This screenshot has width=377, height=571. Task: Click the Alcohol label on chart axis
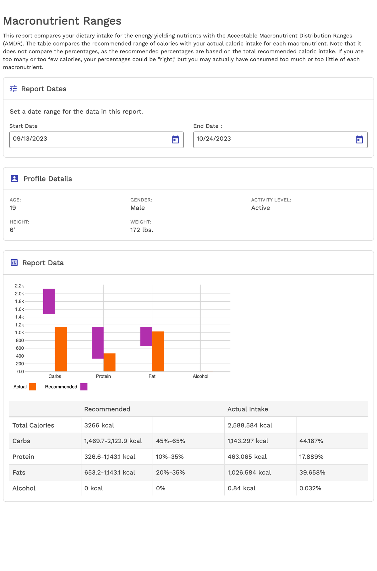pos(200,376)
